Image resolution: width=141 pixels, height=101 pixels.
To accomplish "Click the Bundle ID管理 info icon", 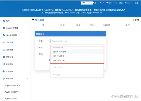I will [4, 28].
